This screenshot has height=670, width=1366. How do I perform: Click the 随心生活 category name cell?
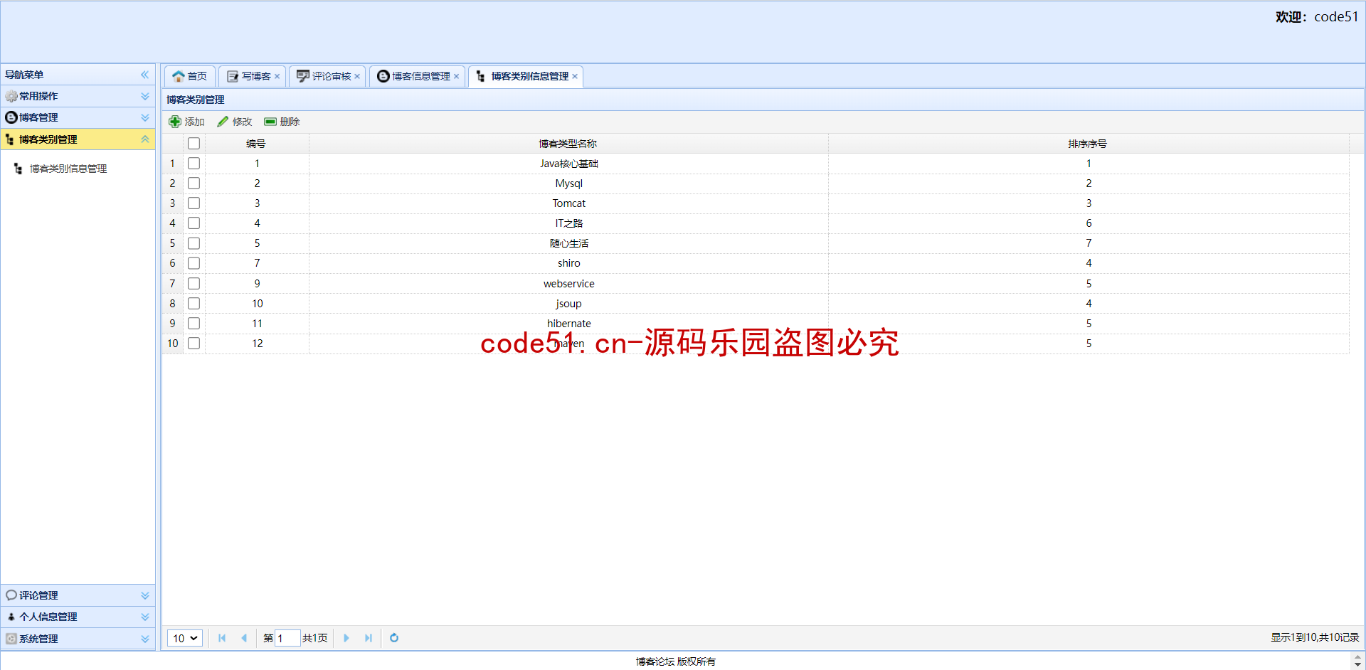pyautogui.click(x=568, y=243)
